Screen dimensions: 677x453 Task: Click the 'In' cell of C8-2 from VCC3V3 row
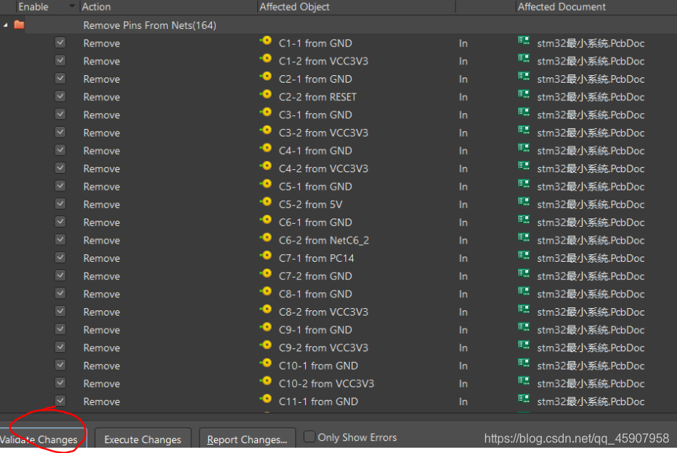[x=463, y=312]
